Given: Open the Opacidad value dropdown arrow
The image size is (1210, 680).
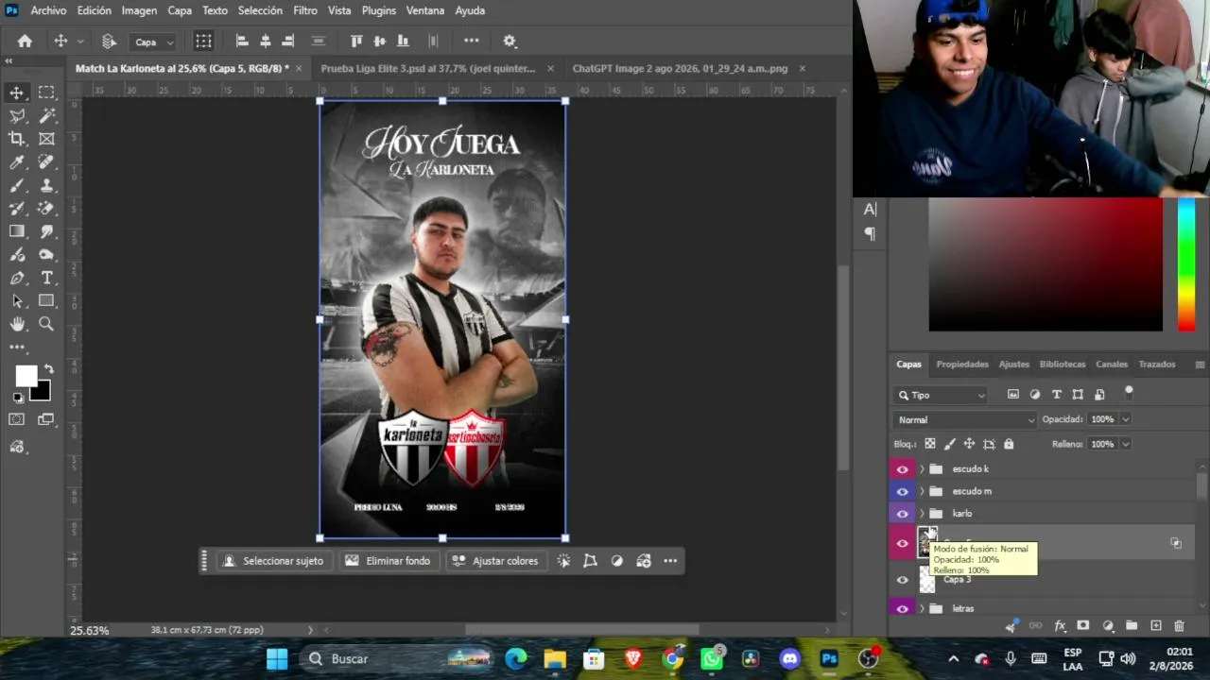Looking at the screenshot, I should coord(1125,419).
